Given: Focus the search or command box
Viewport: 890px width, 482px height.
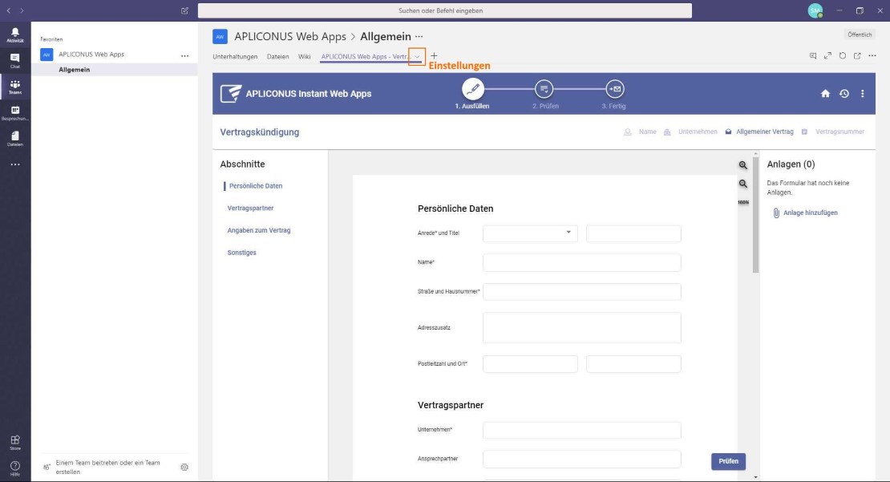Looking at the screenshot, I should [x=444, y=10].
